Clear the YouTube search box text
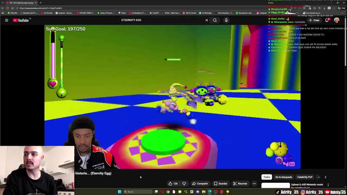This screenshot has width=347, height=195. point(207,20)
